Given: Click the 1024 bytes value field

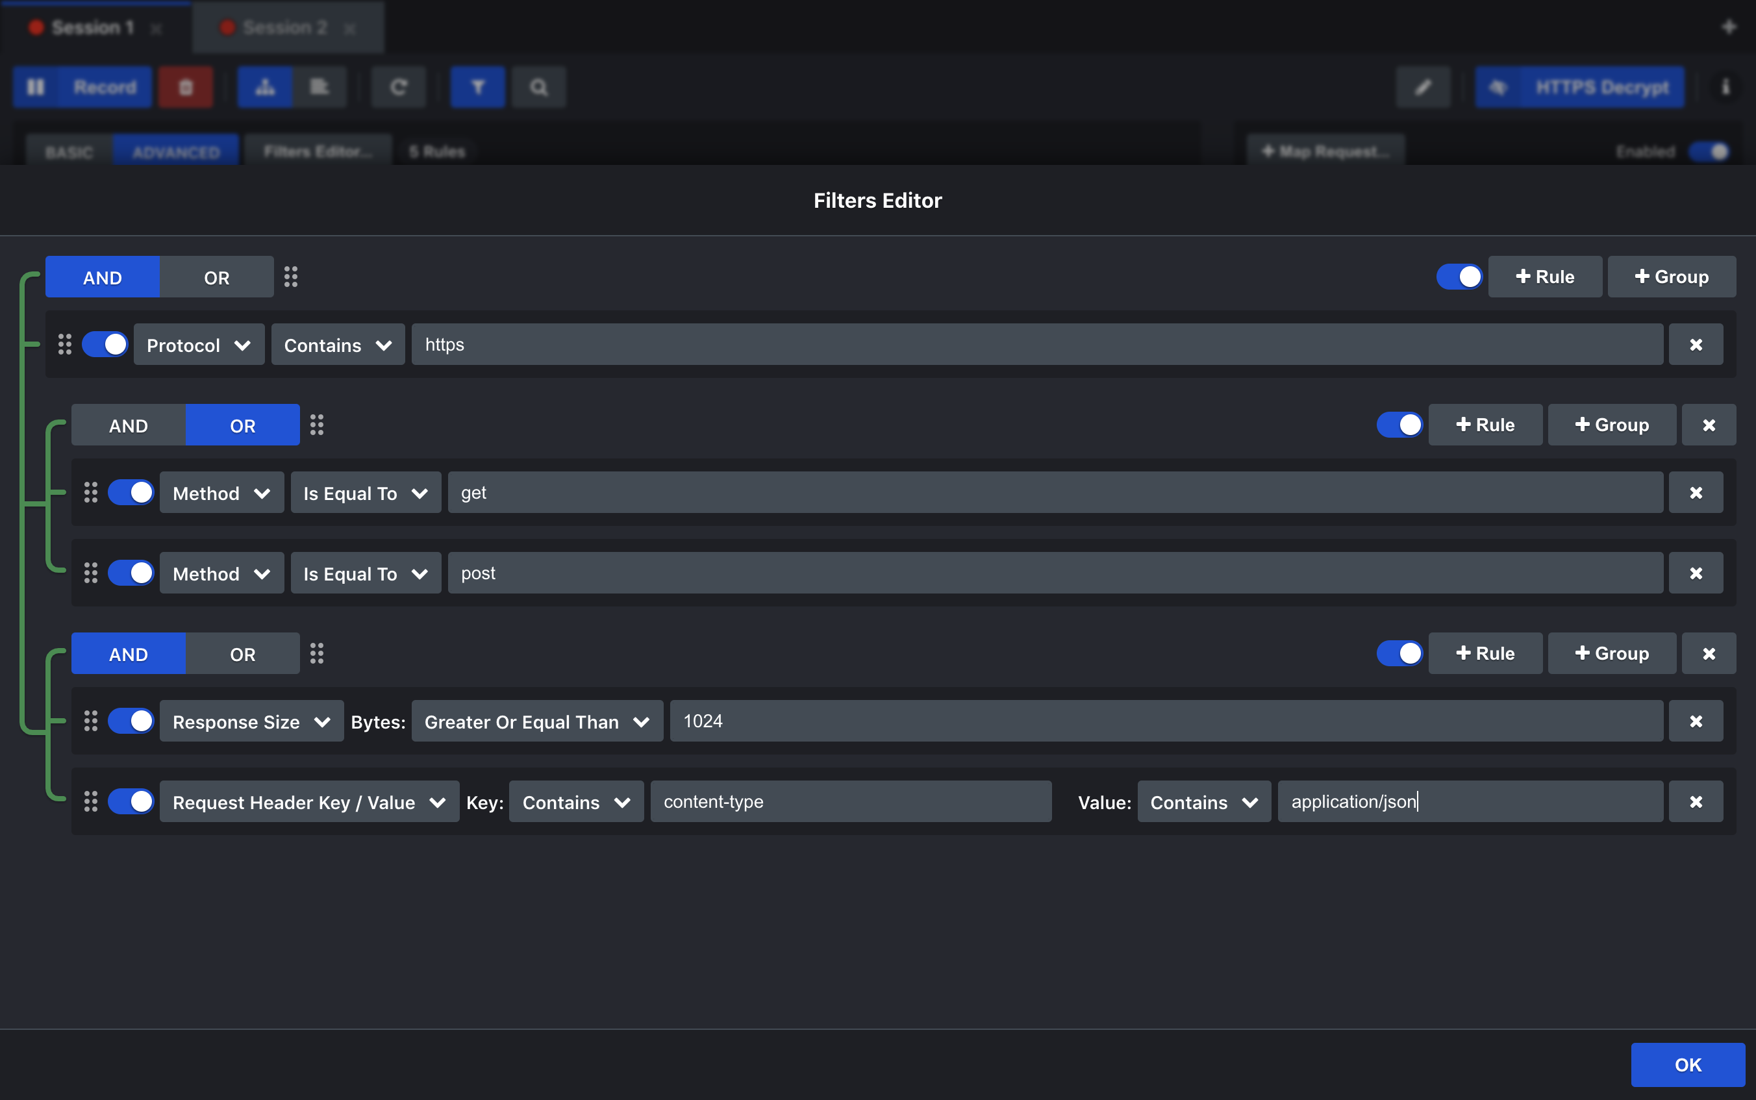Looking at the screenshot, I should click(1164, 721).
